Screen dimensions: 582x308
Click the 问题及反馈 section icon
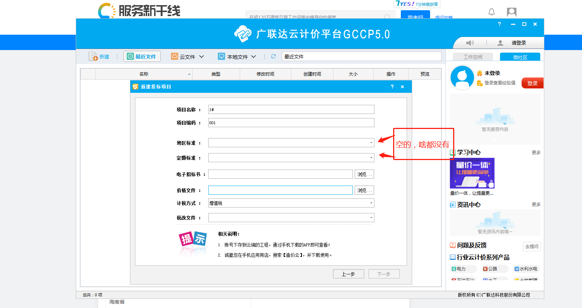(453, 246)
